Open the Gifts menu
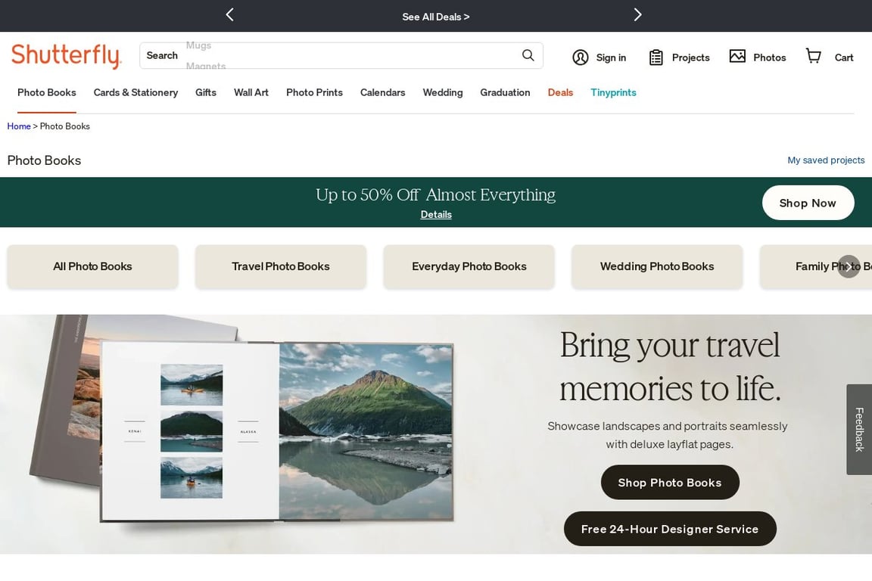The height and width of the screenshot is (581, 872). point(206,93)
